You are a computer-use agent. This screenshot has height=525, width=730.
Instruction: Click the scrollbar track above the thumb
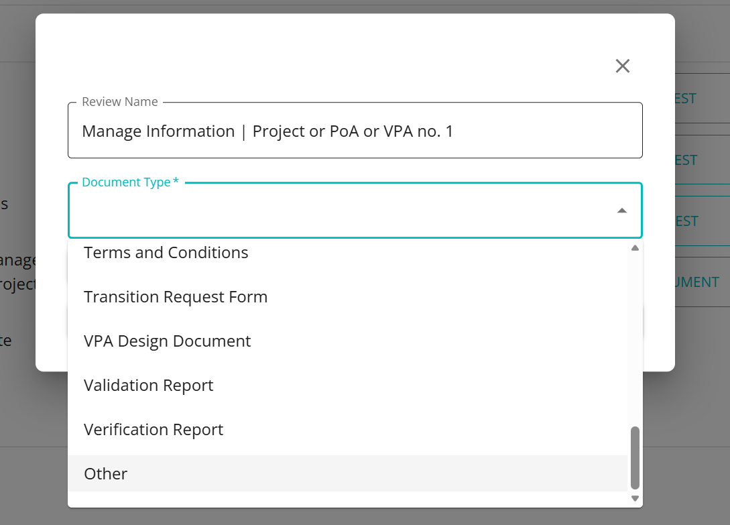(x=635, y=335)
